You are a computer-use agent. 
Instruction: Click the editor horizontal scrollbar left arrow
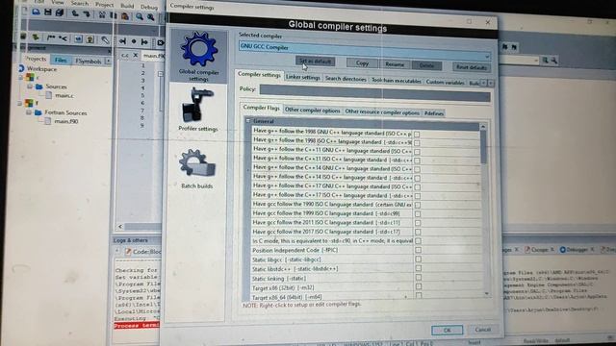[x=120, y=227]
